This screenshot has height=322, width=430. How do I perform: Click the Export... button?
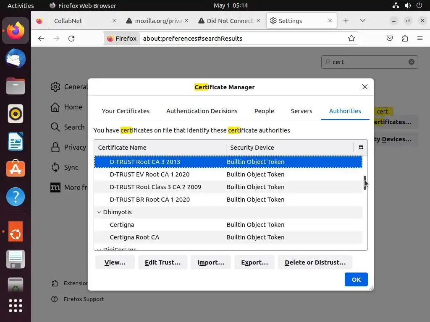[254, 262]
